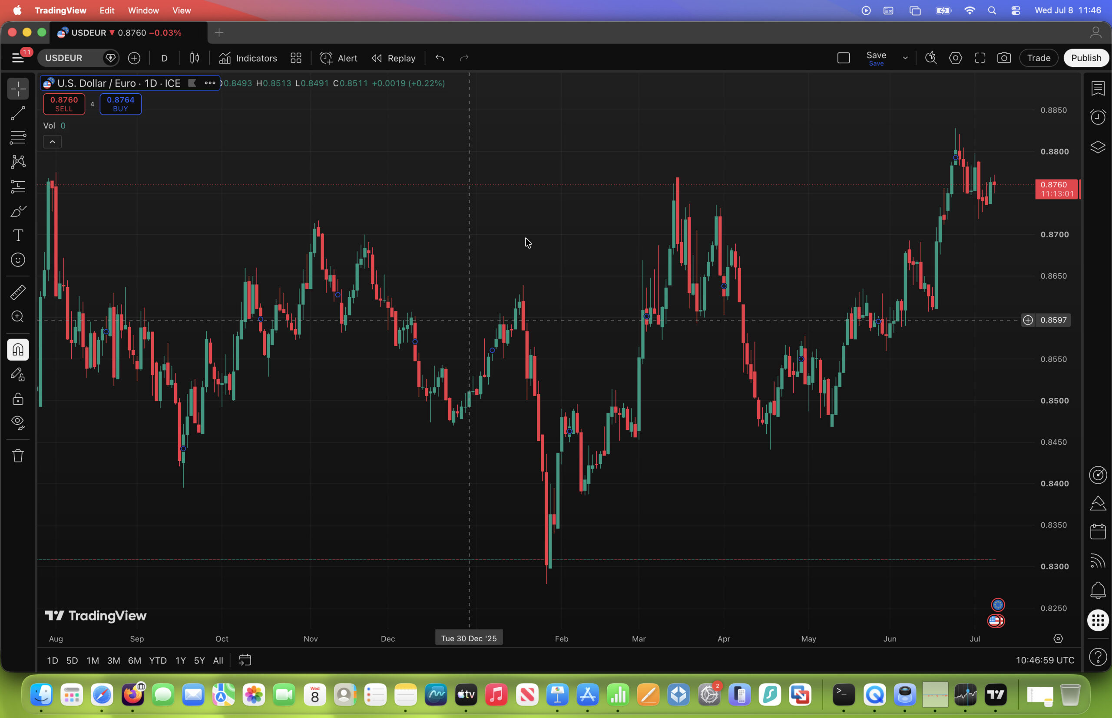Open the layout setup square icon
1112x718 pixels.
(843, 58)
